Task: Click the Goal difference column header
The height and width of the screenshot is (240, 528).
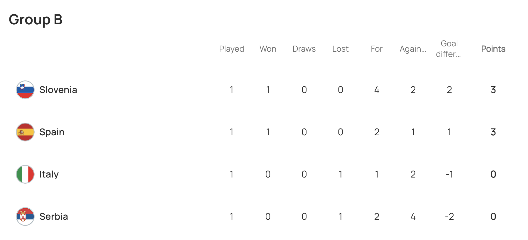Action: click(449, 49)
